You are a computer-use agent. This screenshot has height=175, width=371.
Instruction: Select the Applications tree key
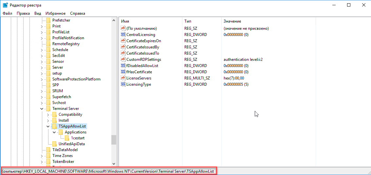point(76,132)
